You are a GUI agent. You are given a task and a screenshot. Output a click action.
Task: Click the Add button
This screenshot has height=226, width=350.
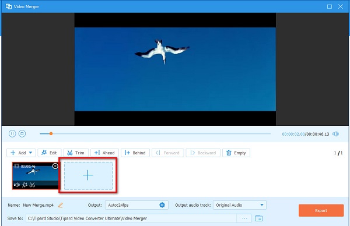tap(21, 153)
